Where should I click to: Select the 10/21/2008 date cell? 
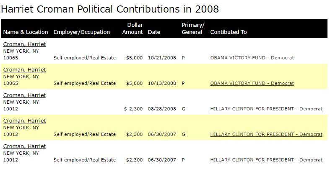162,58
